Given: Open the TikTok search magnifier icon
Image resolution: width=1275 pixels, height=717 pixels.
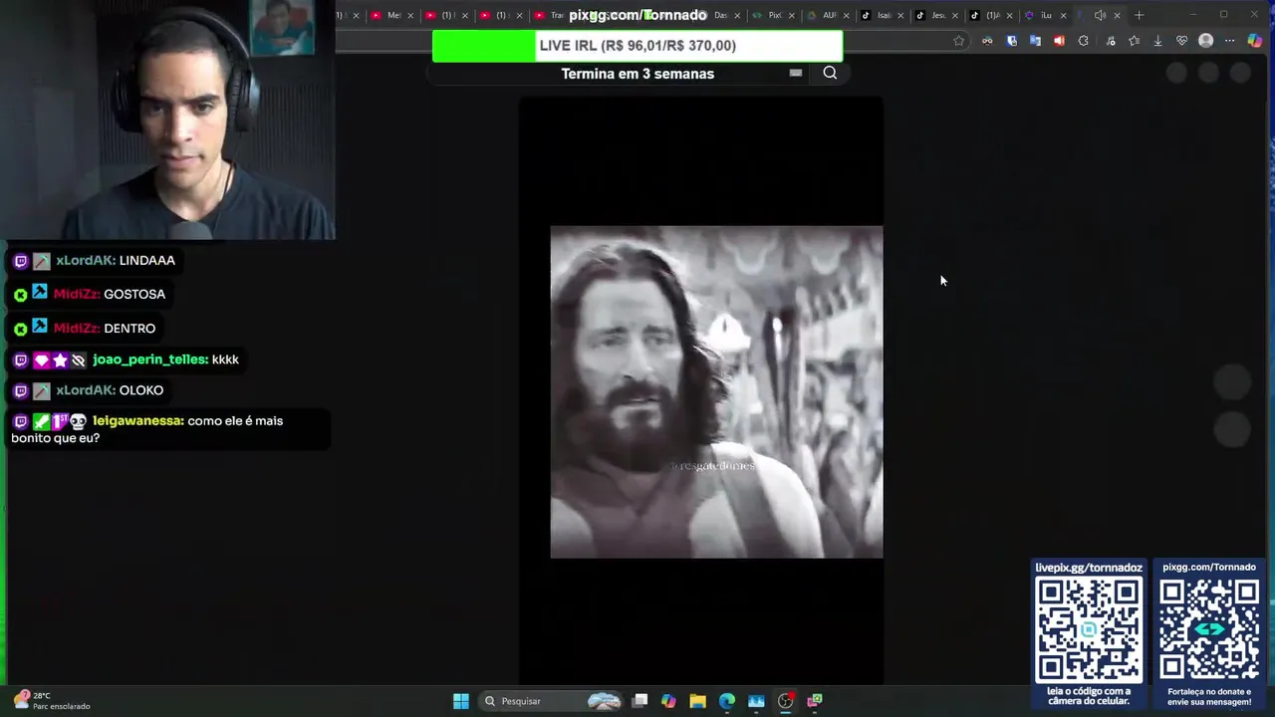Looking at the screenshot, I should (830, 73).
